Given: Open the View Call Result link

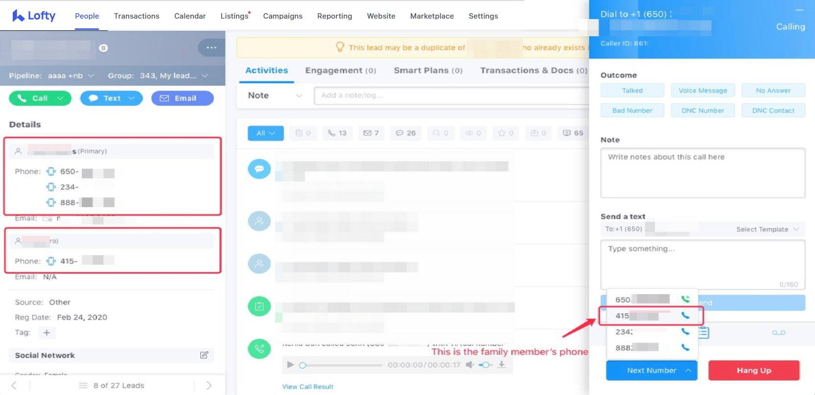Looking at the screenshot, I should (x=307, y=387).
